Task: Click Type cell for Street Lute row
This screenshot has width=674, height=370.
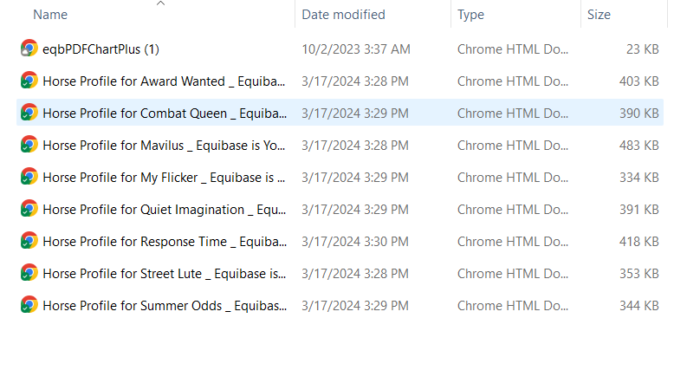Action: [x=513, y=274]
